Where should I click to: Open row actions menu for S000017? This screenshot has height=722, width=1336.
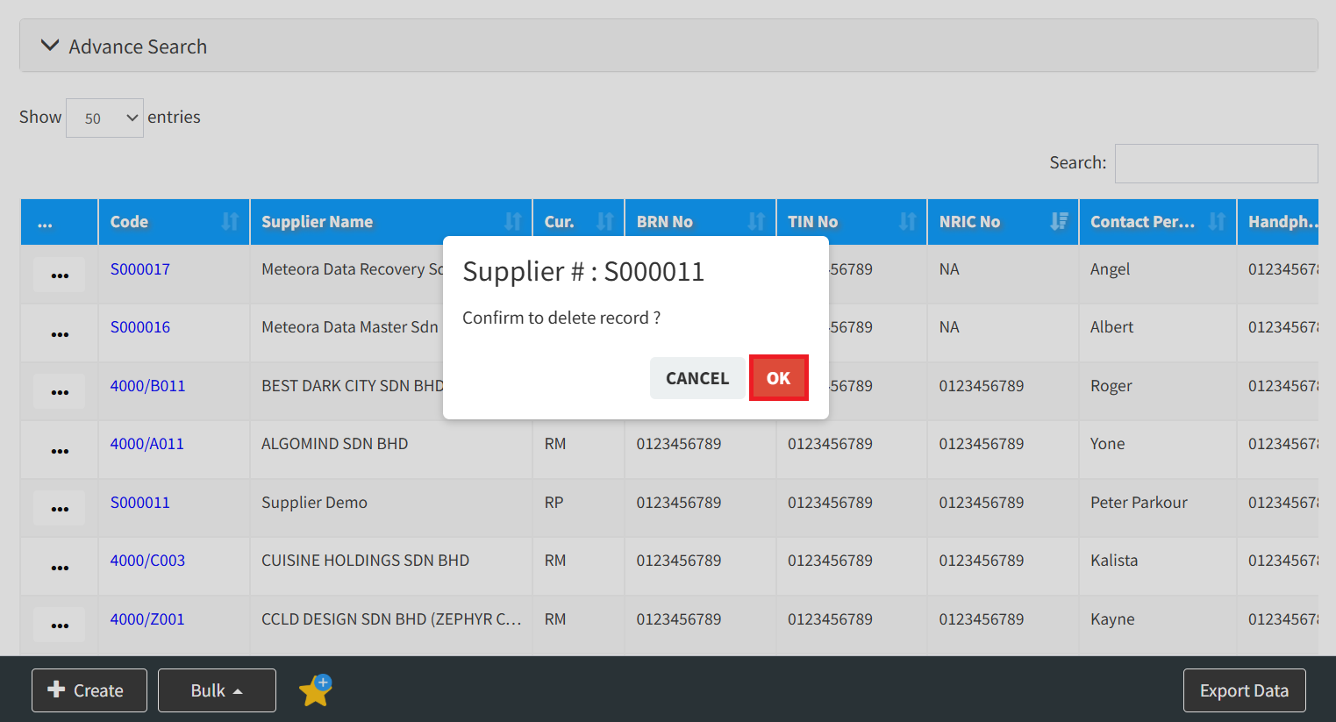[x=60, y=275]
